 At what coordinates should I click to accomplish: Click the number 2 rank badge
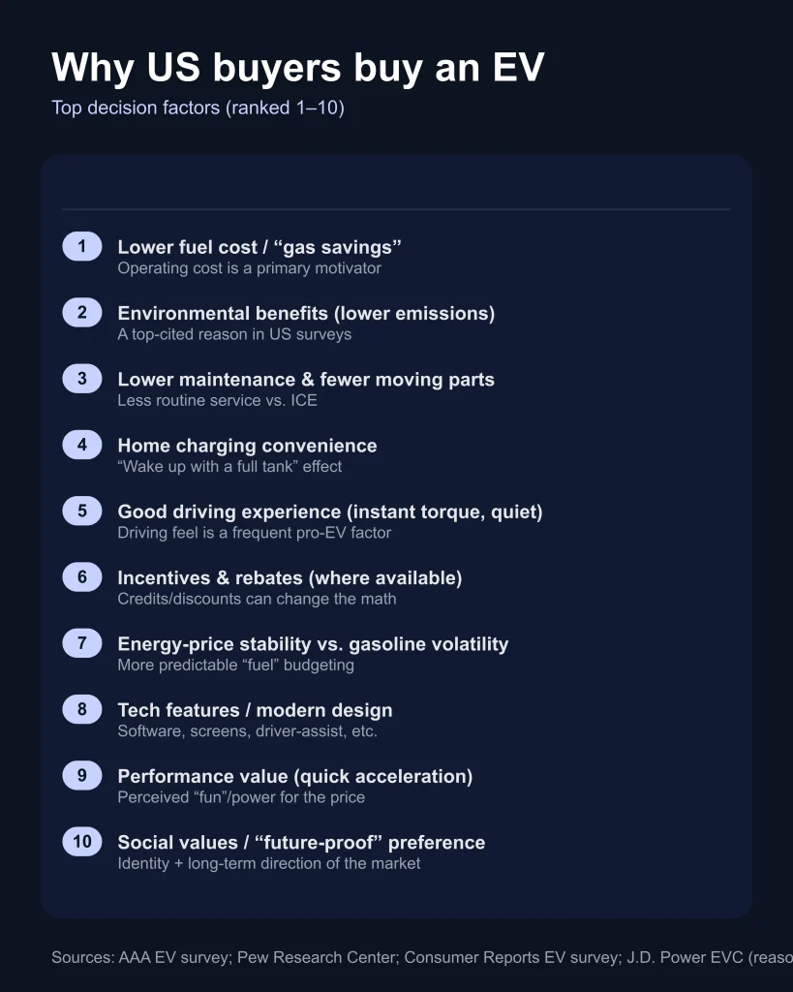click(x=81, y=313)
